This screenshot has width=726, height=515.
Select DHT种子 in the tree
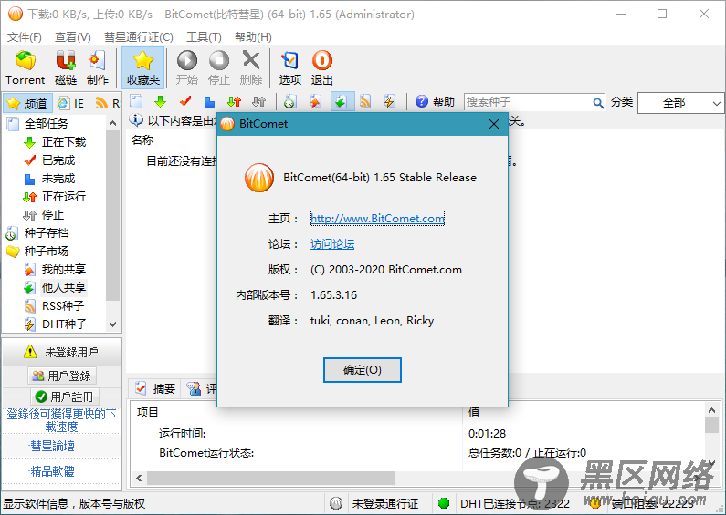click(x=64, y=324)
